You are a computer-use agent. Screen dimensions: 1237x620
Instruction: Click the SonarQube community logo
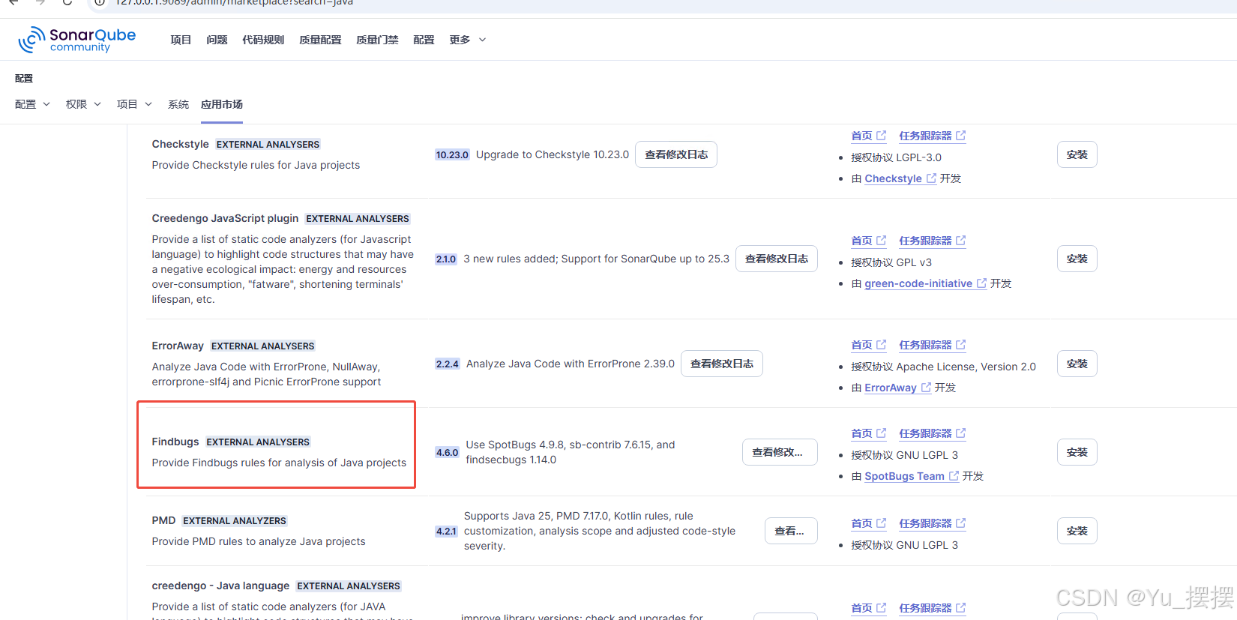76,40
